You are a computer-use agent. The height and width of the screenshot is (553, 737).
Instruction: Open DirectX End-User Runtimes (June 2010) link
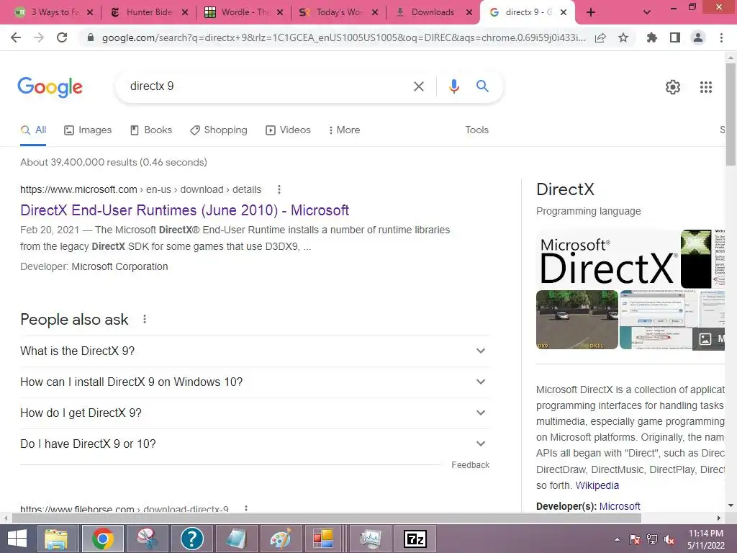185,210
